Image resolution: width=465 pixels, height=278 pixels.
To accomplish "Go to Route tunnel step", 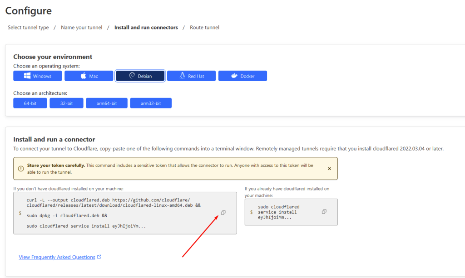I will tap(205, 27).
